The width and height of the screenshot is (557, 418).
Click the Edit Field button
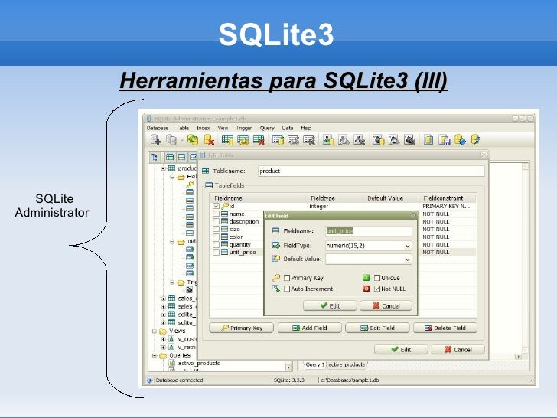377,328
